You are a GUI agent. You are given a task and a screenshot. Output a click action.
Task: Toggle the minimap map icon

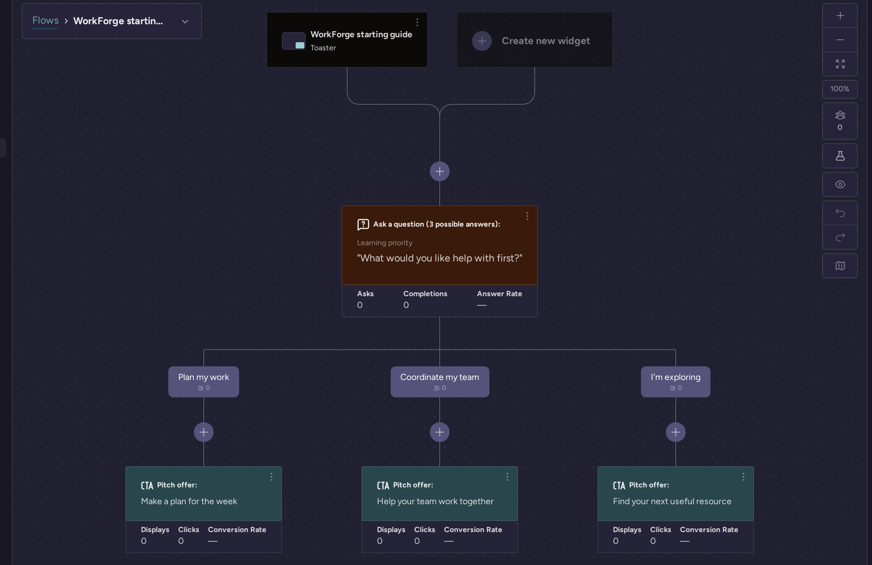click(840, 266)
